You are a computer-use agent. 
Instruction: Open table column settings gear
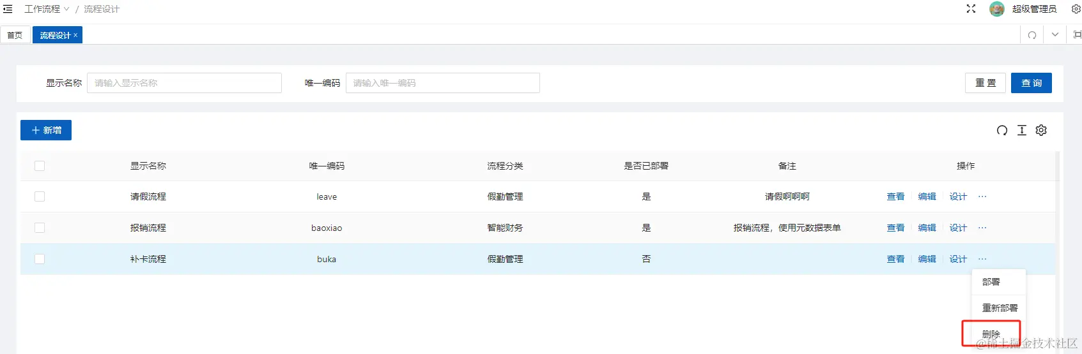click(1041, 130)
